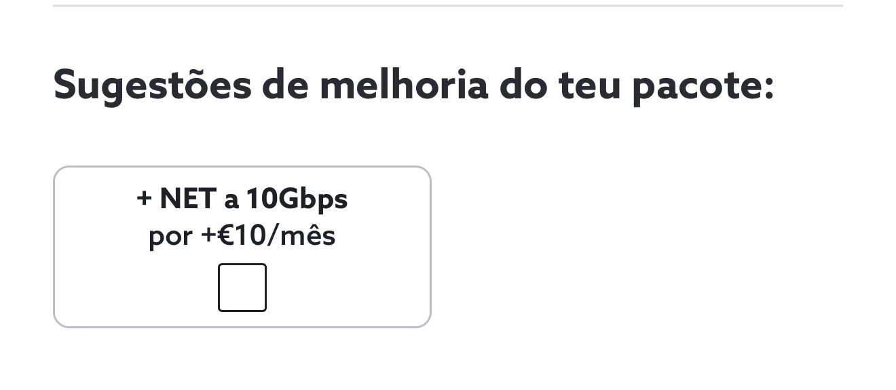Click the word 'Sugestões' in the heading
This screenshot has height=390, width=896.
pos(153,87)
